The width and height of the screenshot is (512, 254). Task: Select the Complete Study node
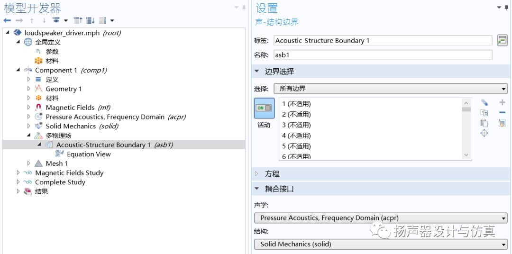click(60, 182)
